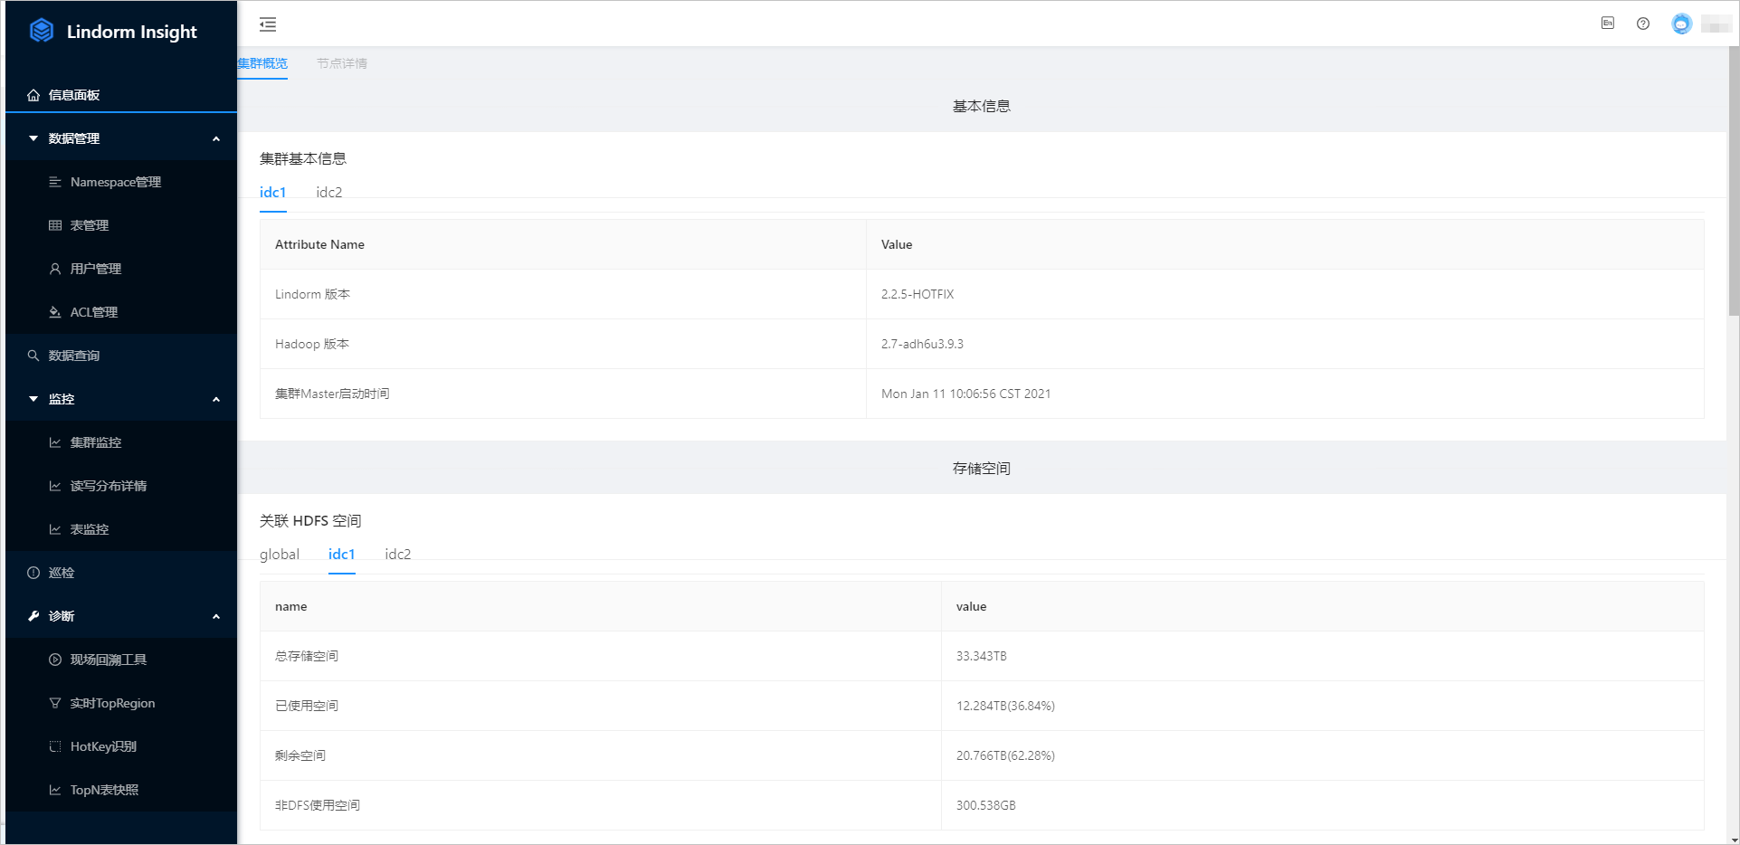Screen dimensions: 1740x845
Task: Click the 集群Master启动时间 row label
Action: [332, 394]
